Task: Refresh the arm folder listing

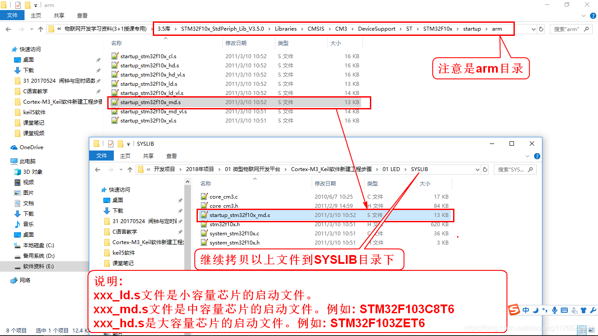Action: click(x=541, y=29)
